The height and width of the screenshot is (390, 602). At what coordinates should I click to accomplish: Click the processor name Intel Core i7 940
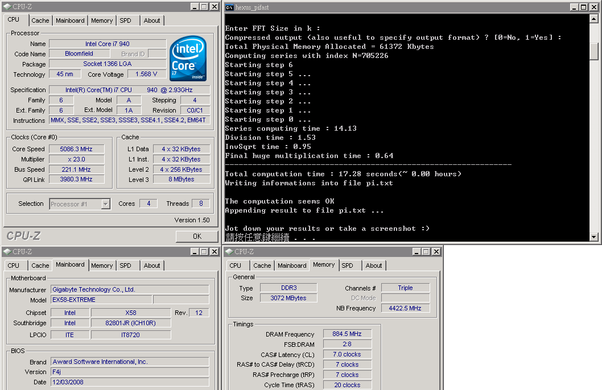[108, 44]
